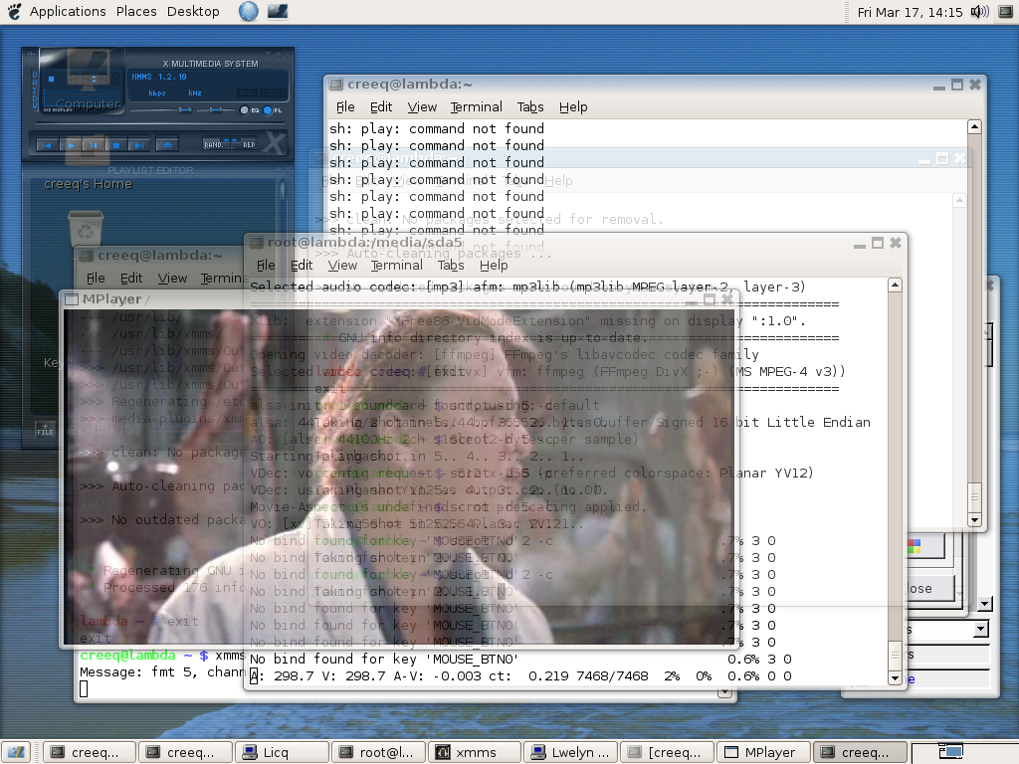Open the Applications menu

click(x=68, y=12)
